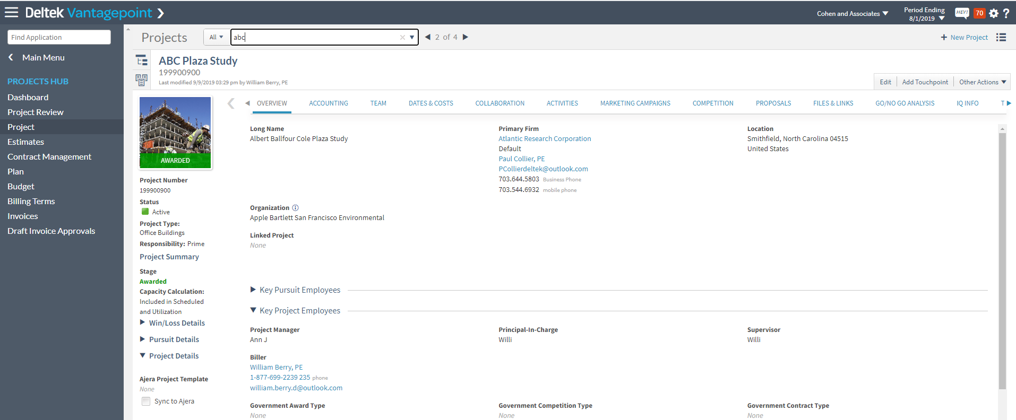Click the Add Touchpoint button

coord(925,82)
